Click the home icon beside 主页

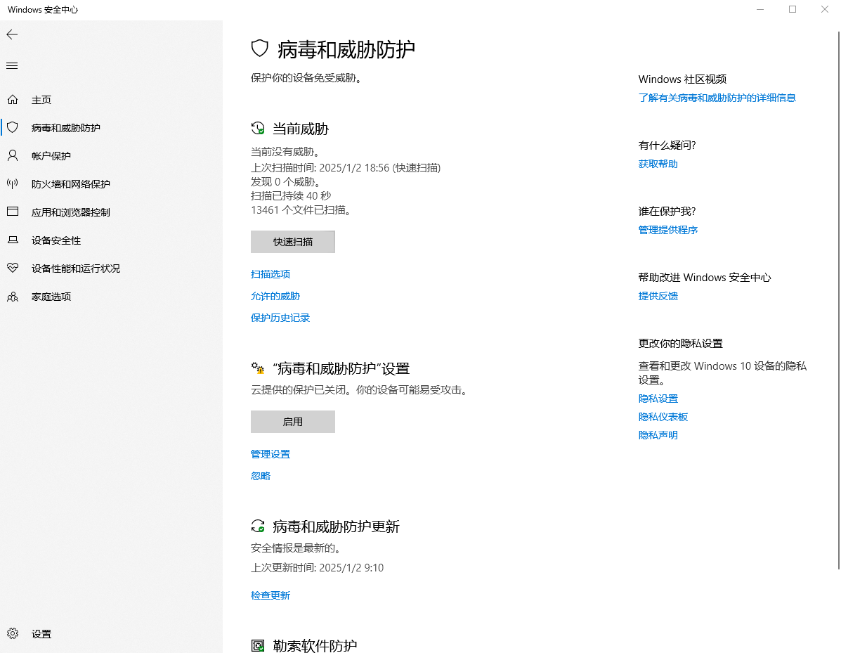click(13, 100)
